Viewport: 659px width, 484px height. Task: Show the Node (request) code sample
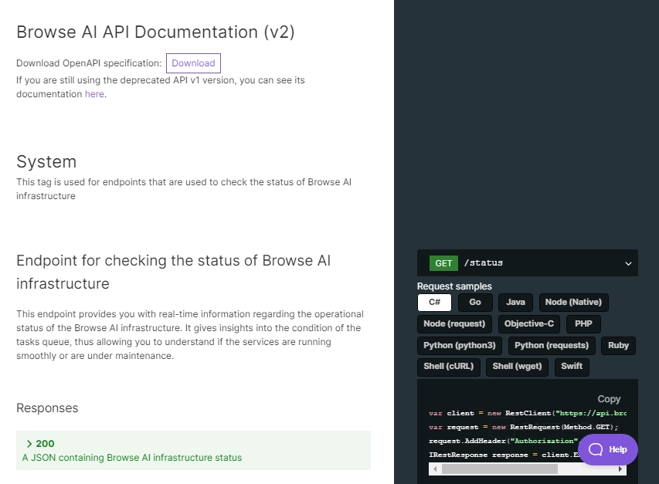pyautogui.click(x=454, y=324)
